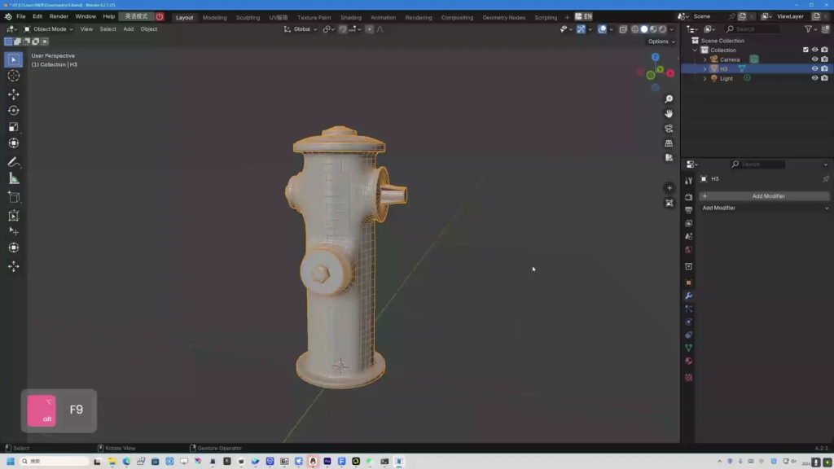This screenshot has width=834, height=469.
Task: Switch to the Sculpting workspace tab
Action: click(248, 18)
